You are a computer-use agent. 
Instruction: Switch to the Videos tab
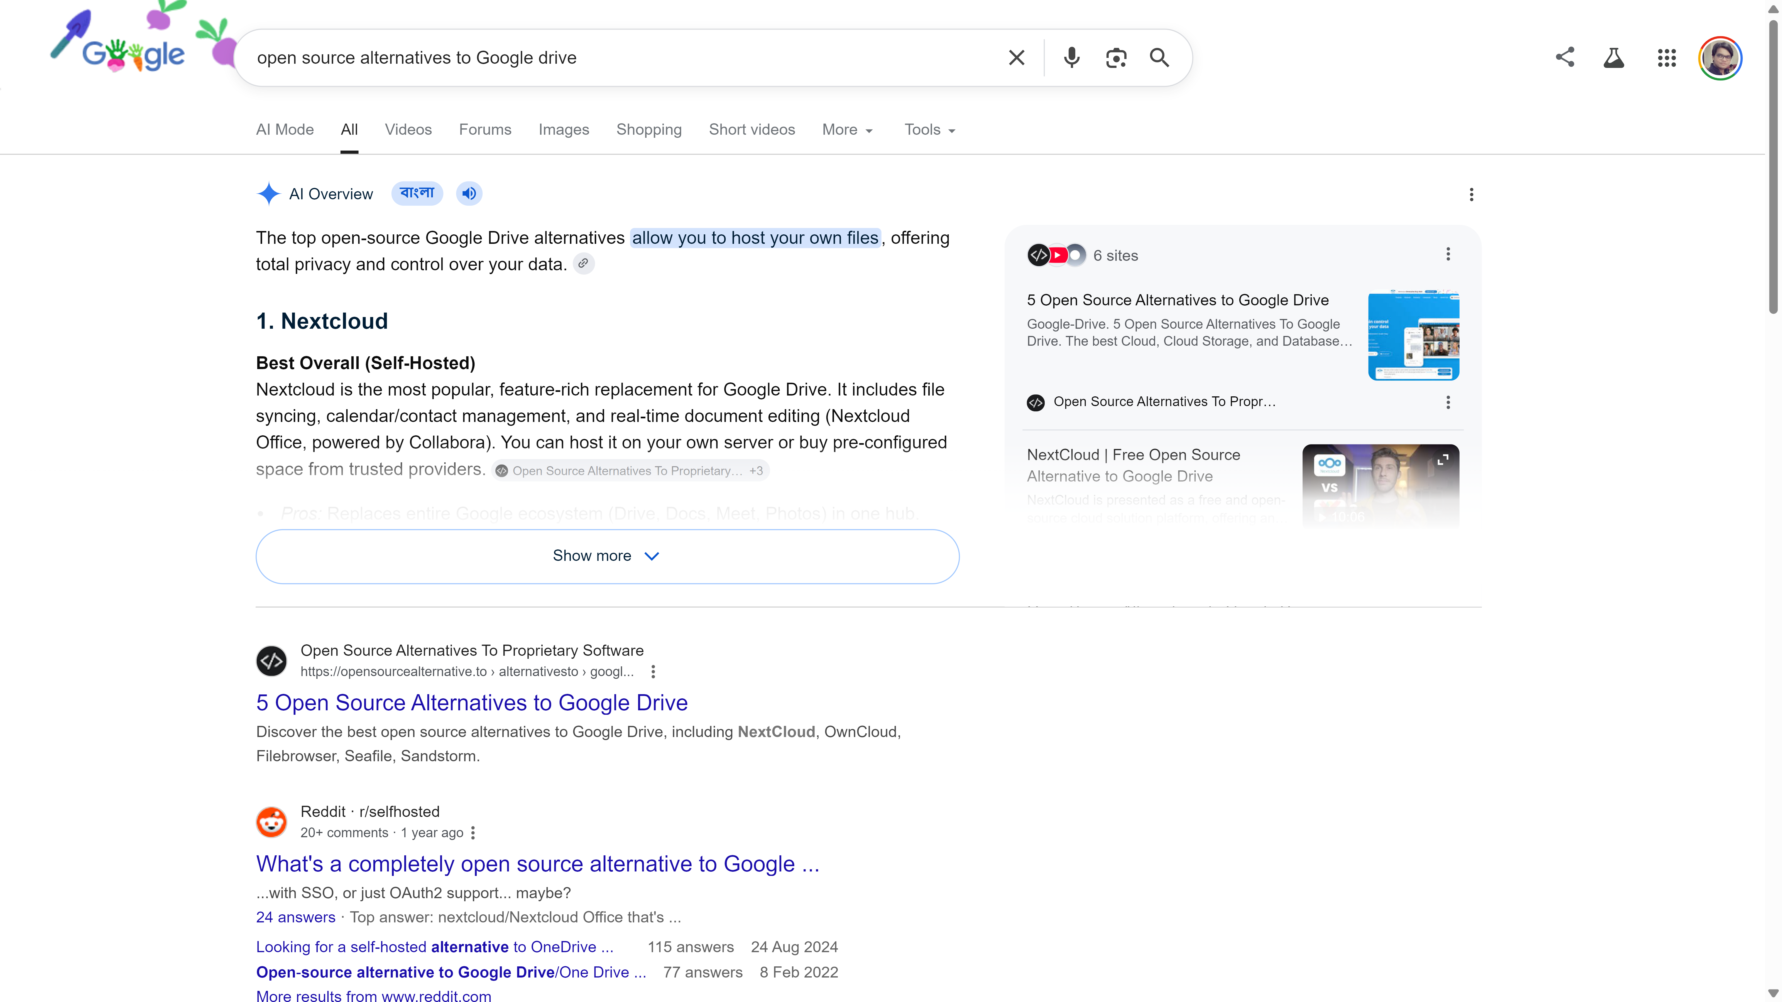pos(408,129)
